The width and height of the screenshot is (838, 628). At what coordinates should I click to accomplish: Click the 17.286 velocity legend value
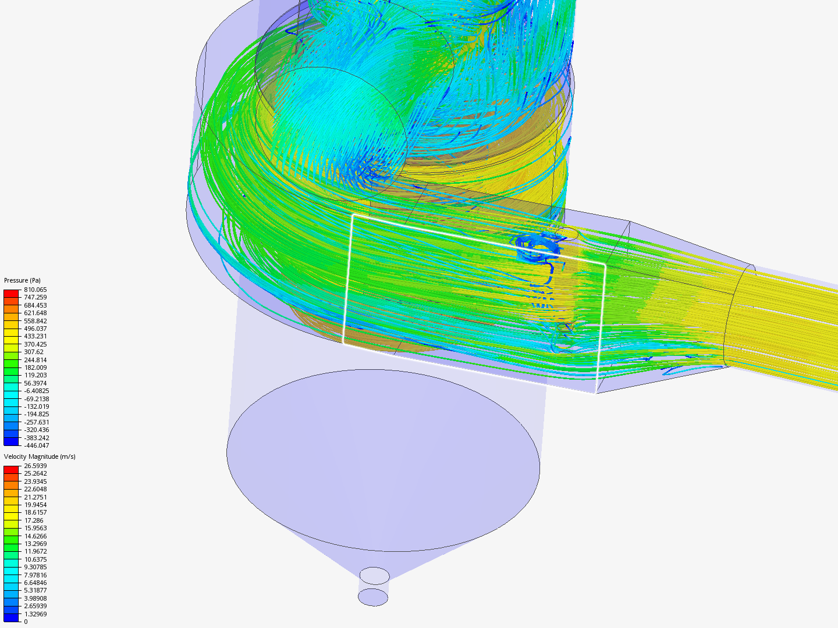click(x=34, y=520)
